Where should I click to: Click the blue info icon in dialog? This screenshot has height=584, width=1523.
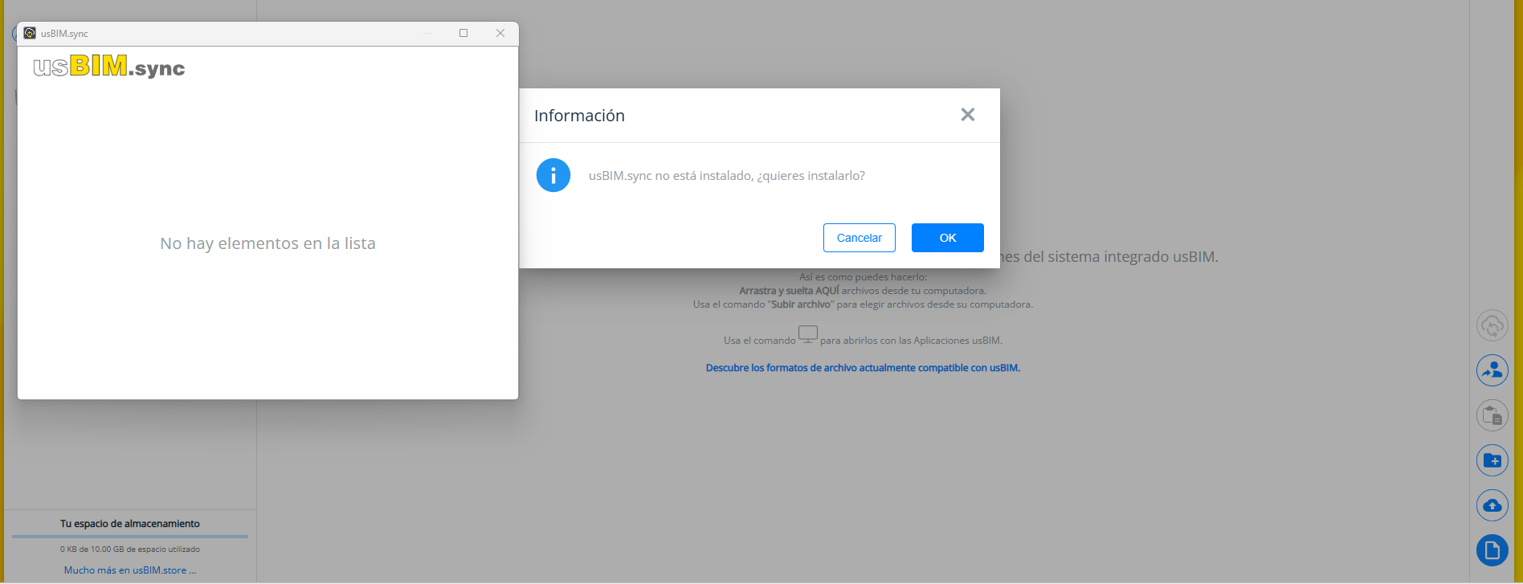[x=553, y=175]
